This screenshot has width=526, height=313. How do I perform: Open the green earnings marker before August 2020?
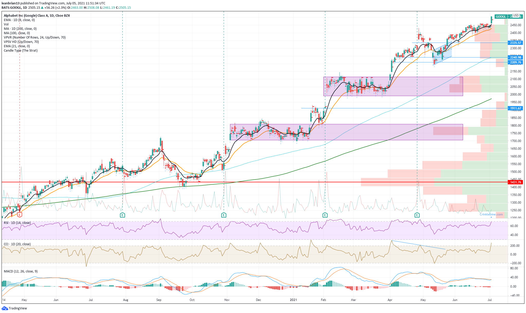coord(122,215)
